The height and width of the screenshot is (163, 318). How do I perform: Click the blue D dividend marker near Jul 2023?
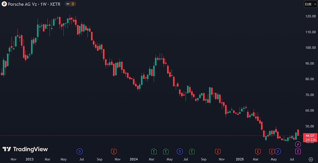coord(80,151)
